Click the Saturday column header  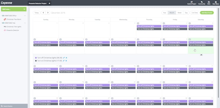pyautogui.click(x=201, y=20)
